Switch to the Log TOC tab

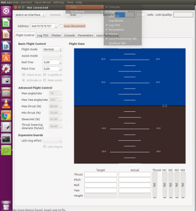pos(43,35)
